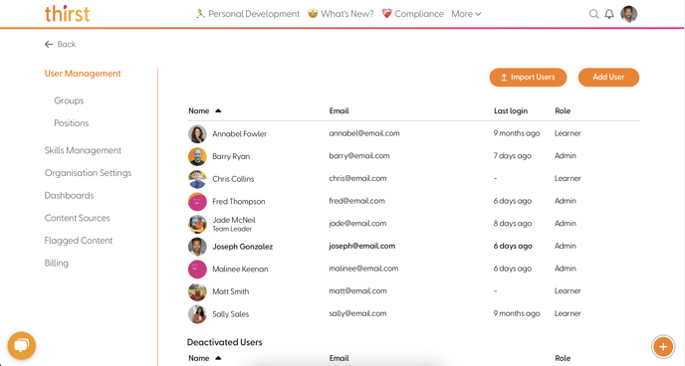Screen dimensions: 685x366
Task: Click the Import Users button
Action: tap(528, 78)
